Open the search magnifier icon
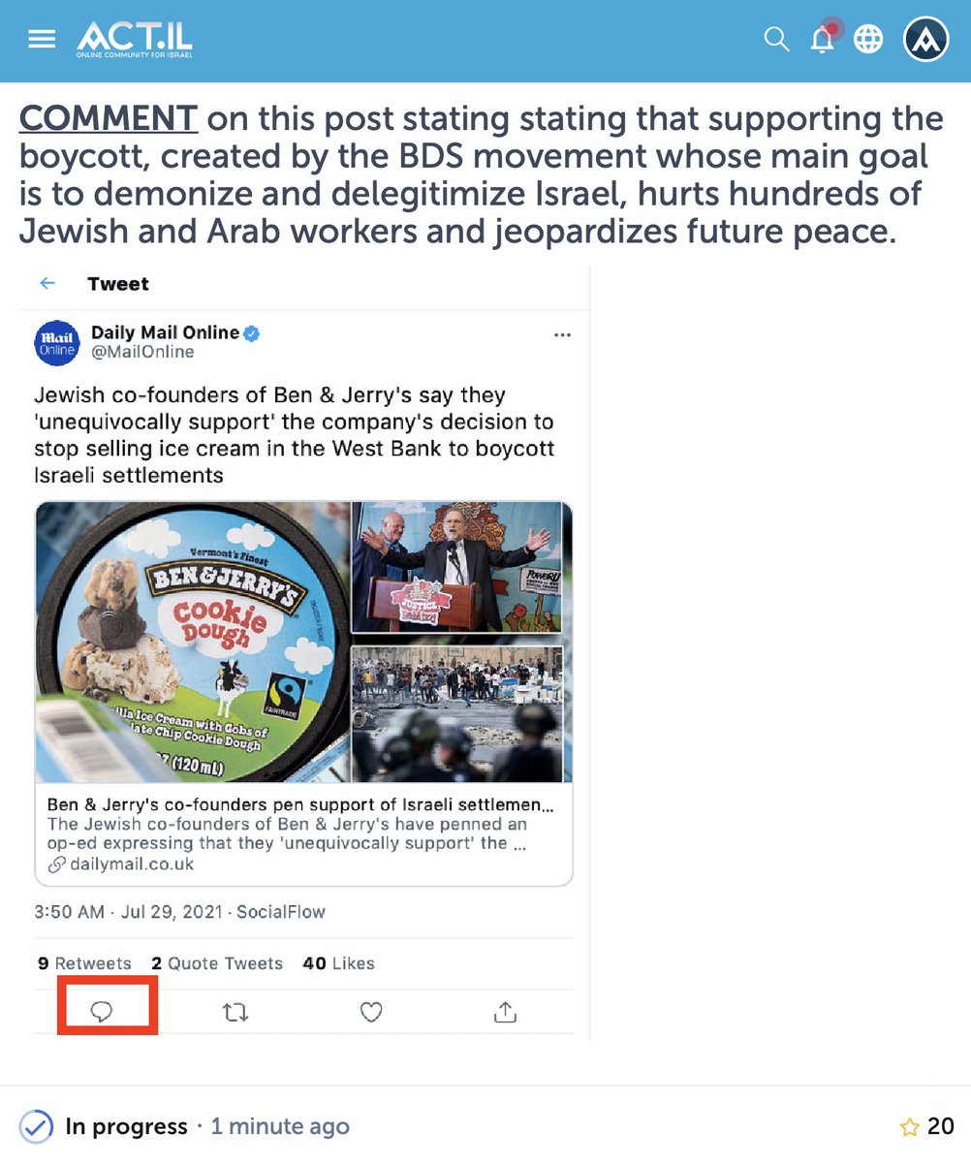This screenshot has height=1163, width=971. [776, 39]
